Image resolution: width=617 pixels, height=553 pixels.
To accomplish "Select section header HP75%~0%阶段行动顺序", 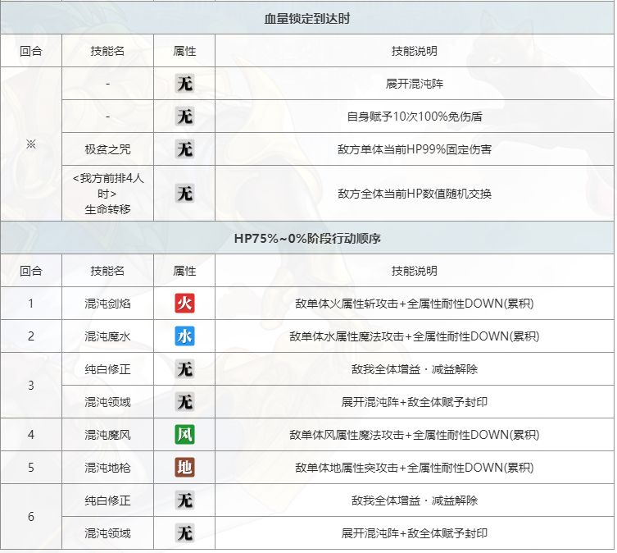I will (307, 239).
